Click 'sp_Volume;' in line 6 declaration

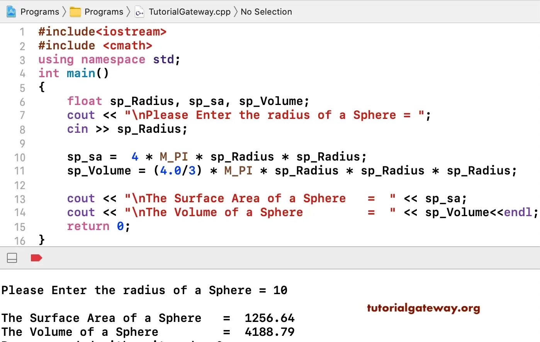274,102
